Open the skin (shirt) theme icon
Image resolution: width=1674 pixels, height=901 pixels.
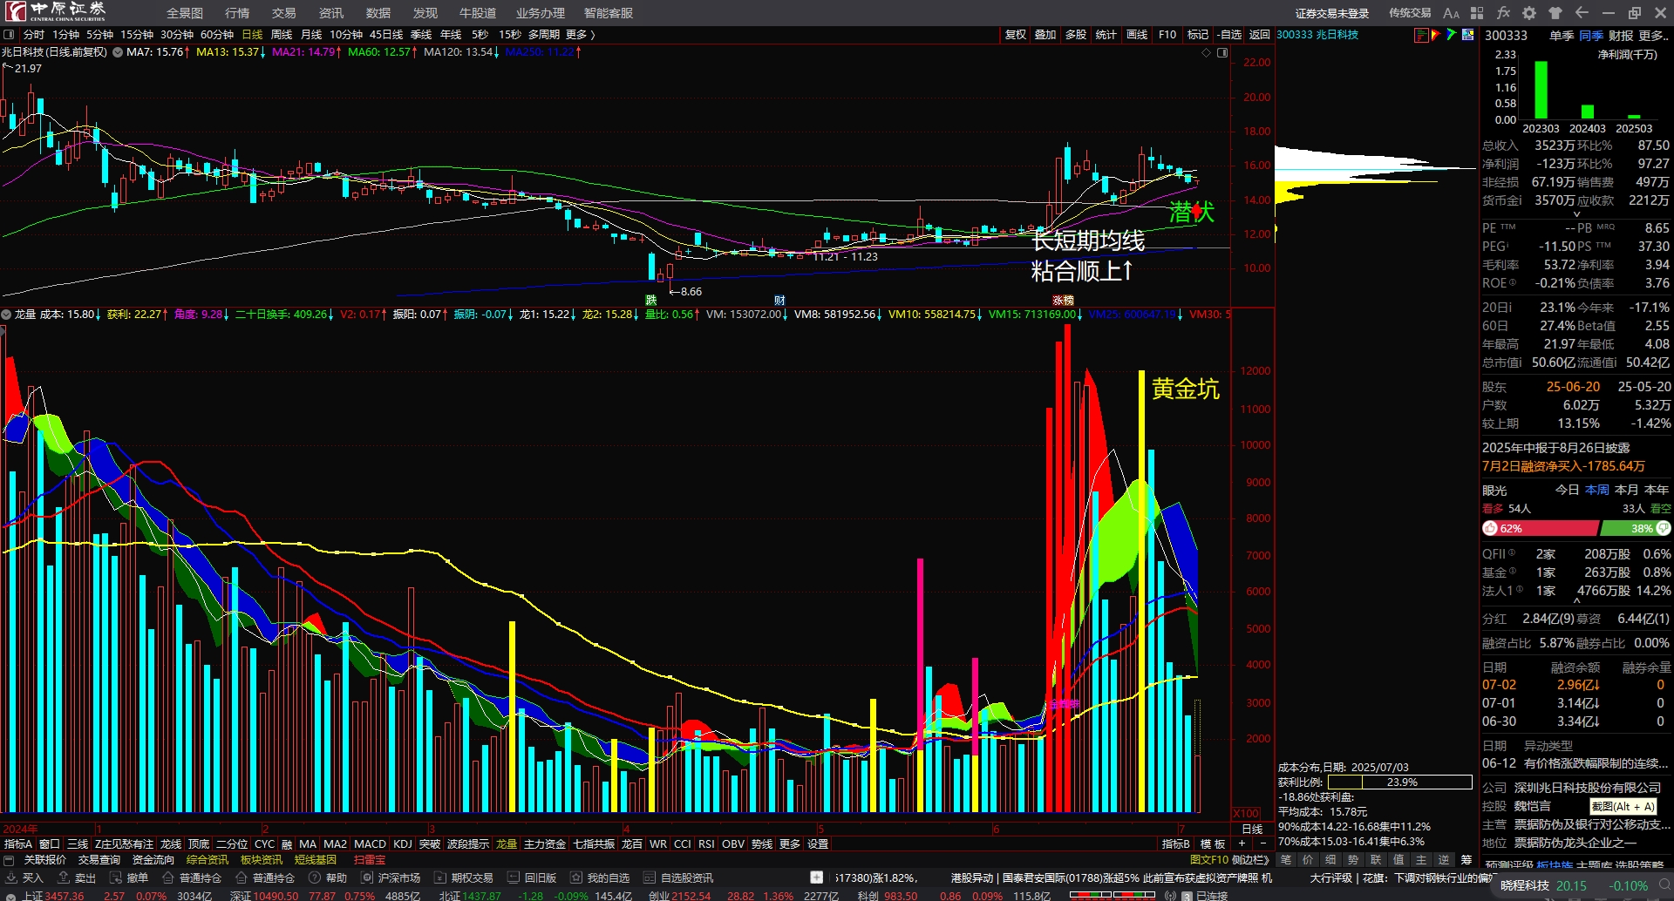(1555, 13)
